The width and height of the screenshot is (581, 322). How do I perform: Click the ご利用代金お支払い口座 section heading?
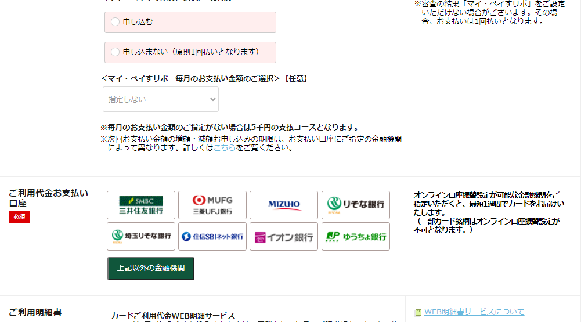[48, 198]
